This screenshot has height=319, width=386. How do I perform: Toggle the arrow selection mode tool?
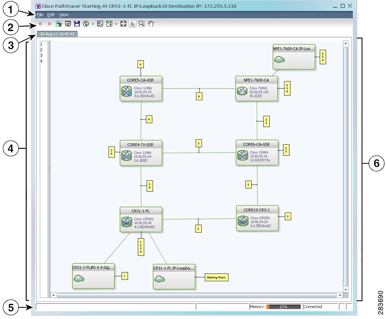(133, 24)
